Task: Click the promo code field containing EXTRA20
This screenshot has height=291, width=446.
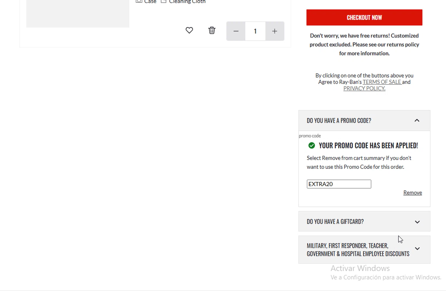Action: pyautogui.click(x=339, y=184)
